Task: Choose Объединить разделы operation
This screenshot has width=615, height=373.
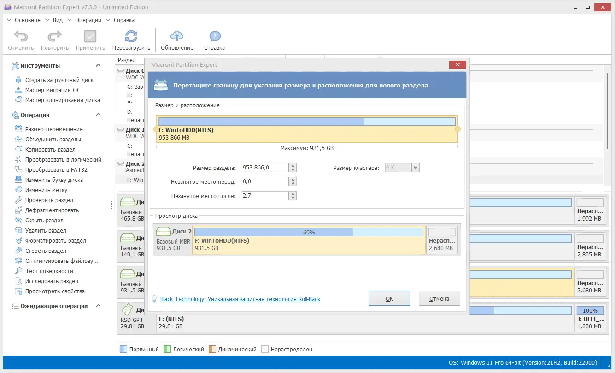Action: tap(53, 140)
